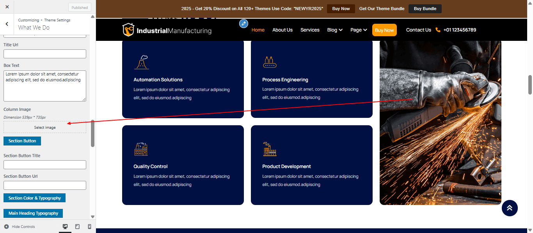Open the Contact Us menu item
The height and width of the screenshot is (233, 533).
(418, 30)
